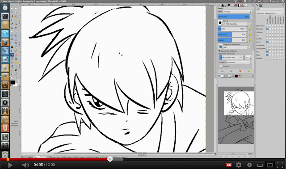
Task: Open the paint dynamics selector icon
Action: [220, 46]
